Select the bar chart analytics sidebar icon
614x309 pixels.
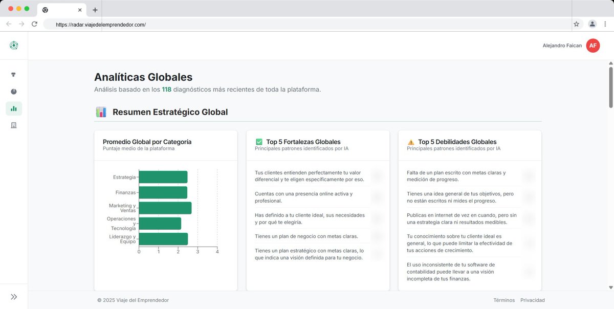tap(14, 108)
